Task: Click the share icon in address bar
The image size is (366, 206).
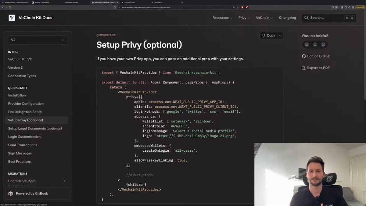Action: tap(238, 7)
